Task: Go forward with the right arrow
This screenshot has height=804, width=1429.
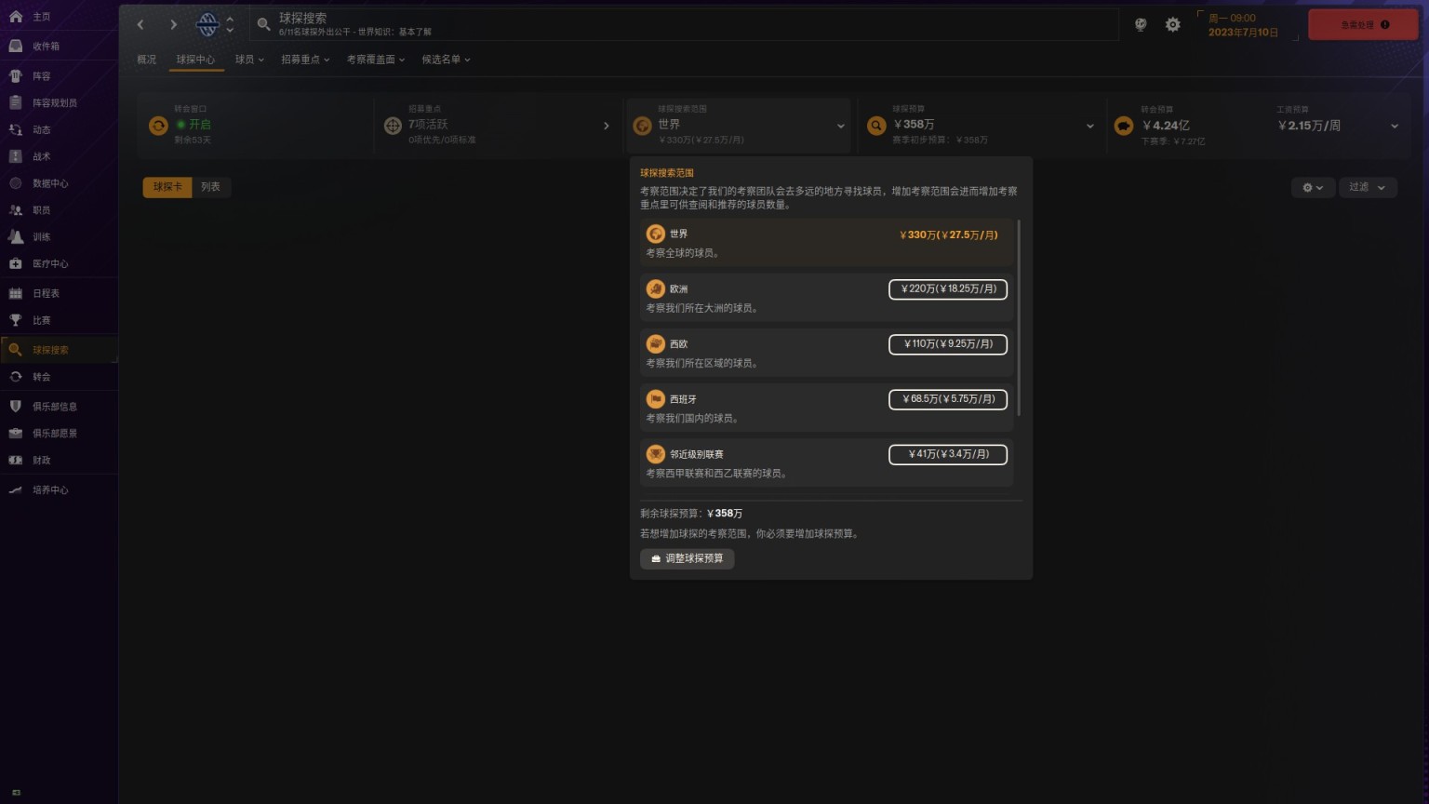Action: 173,25
